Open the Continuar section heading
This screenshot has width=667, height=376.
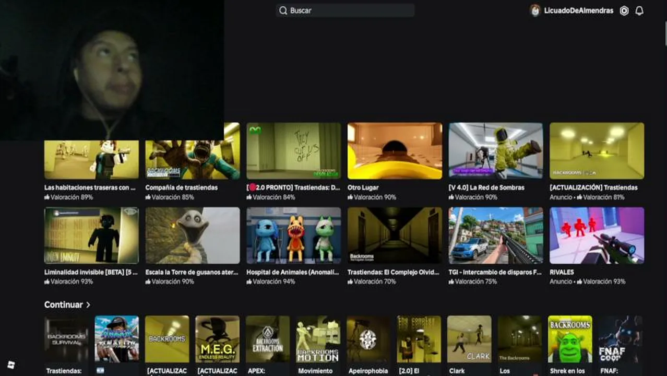pyautogui.click(x=64, y=304)
